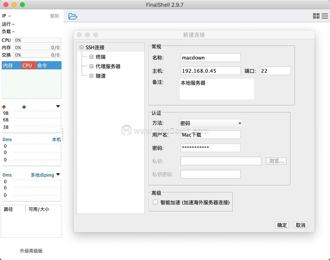Click the 密码 password input field
This screenshot has height=260, width=330.
(210, 148)
